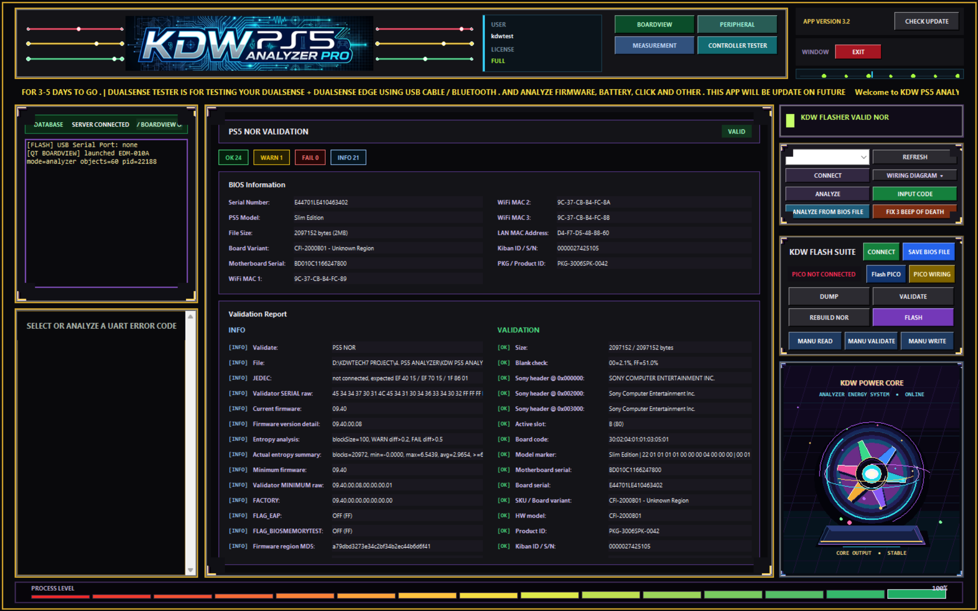Click the red EXIT button
Screen dimensions: 978x611
pos(858,52)
